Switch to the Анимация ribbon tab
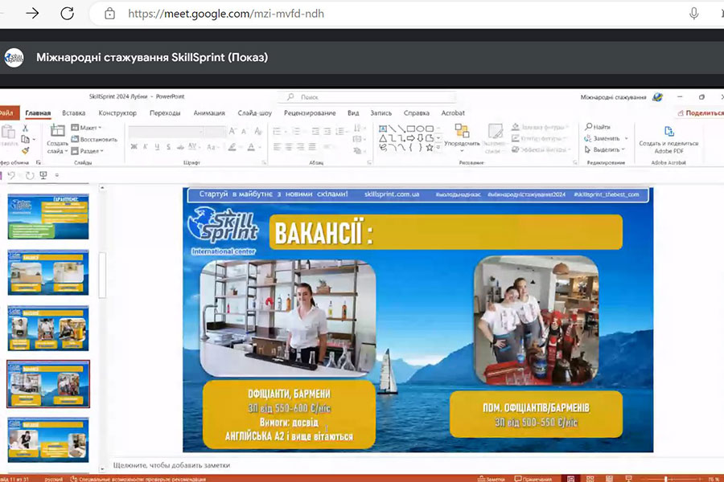The image size is (724, 482). (x=209, y=113)
